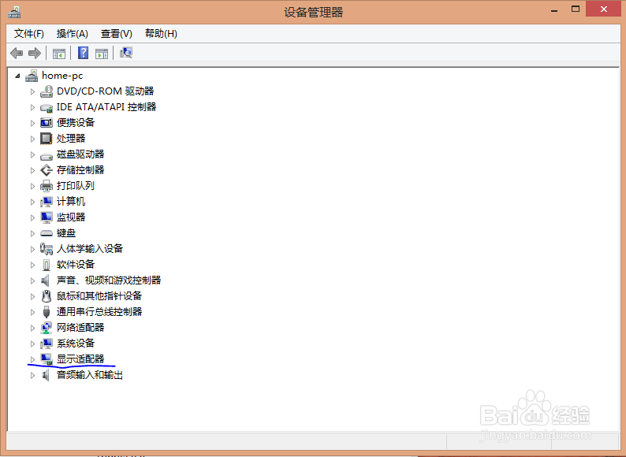
Task: Click the 打印队列 printer icon
Action: point(47,186)
